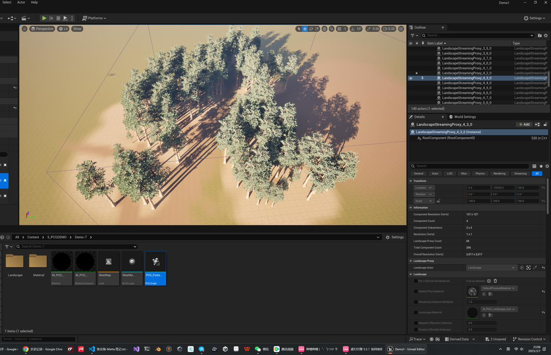Toggle surface snapping icon in viewport
This screenshot has width=551, height=355.
[332, 29]
